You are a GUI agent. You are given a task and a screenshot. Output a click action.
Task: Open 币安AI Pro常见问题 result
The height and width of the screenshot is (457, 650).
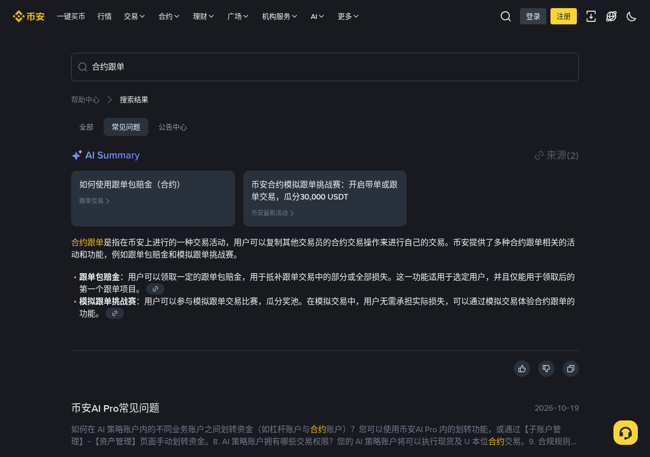pyautogui.click(x=115, y=408)
